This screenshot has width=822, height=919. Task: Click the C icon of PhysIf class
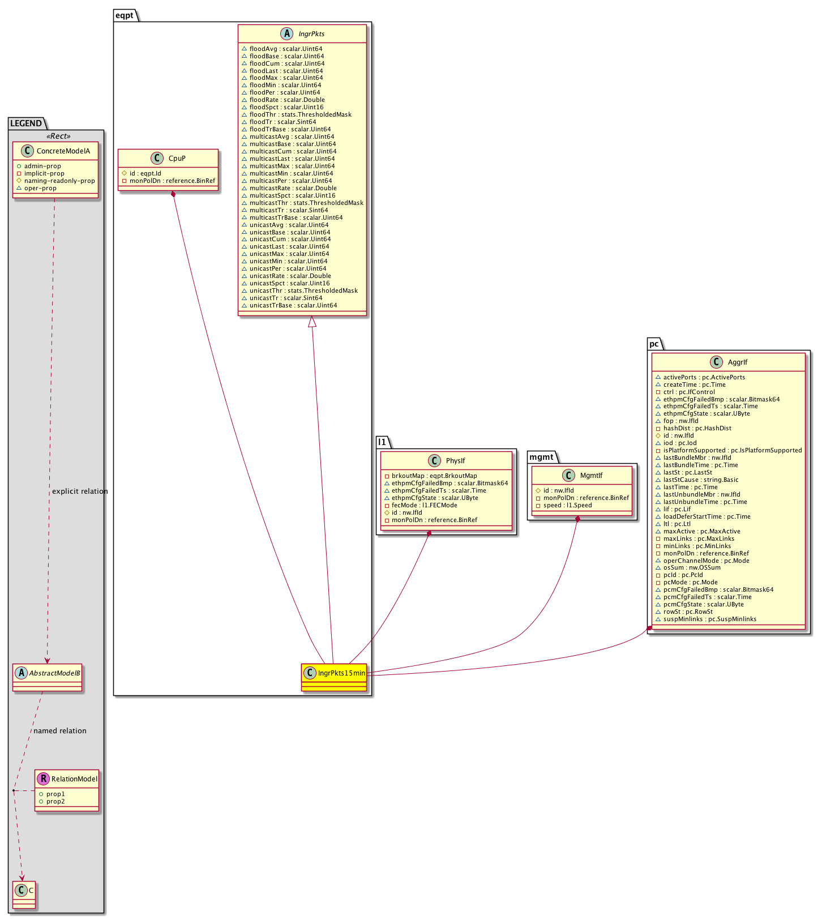[435, 461]
